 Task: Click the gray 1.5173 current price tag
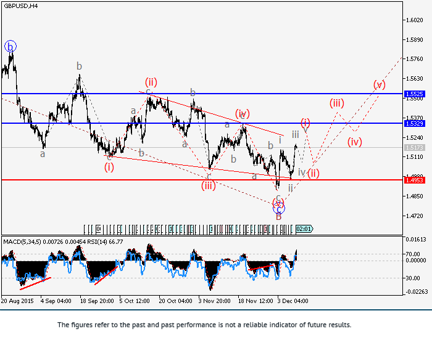(x=415, y=147)
